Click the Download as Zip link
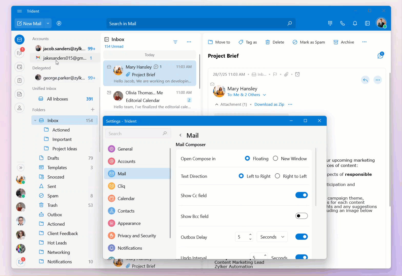402x276 pixels. [x=269, y=104]
